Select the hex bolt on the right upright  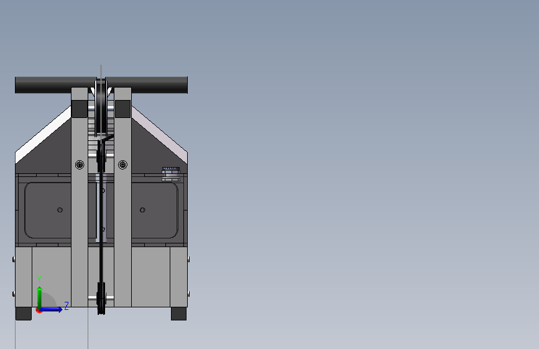122,165
